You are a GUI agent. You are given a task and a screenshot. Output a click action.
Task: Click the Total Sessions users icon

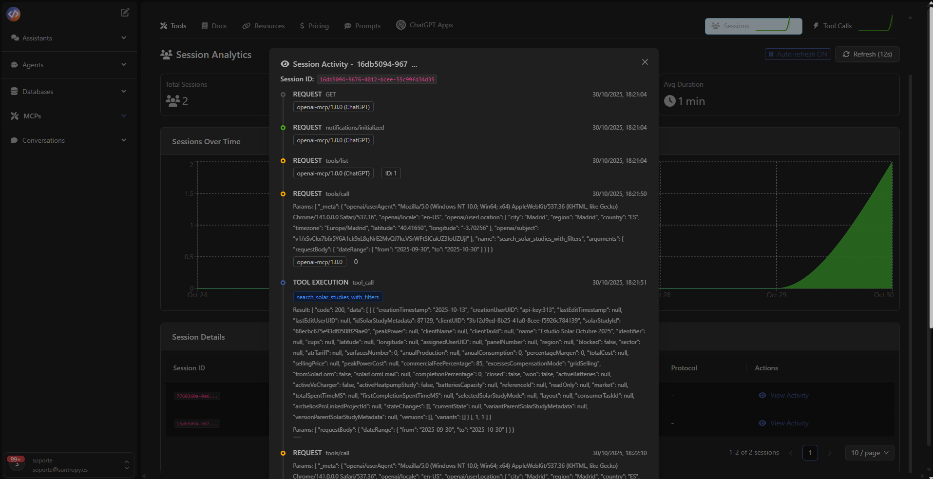coord(173,101)
